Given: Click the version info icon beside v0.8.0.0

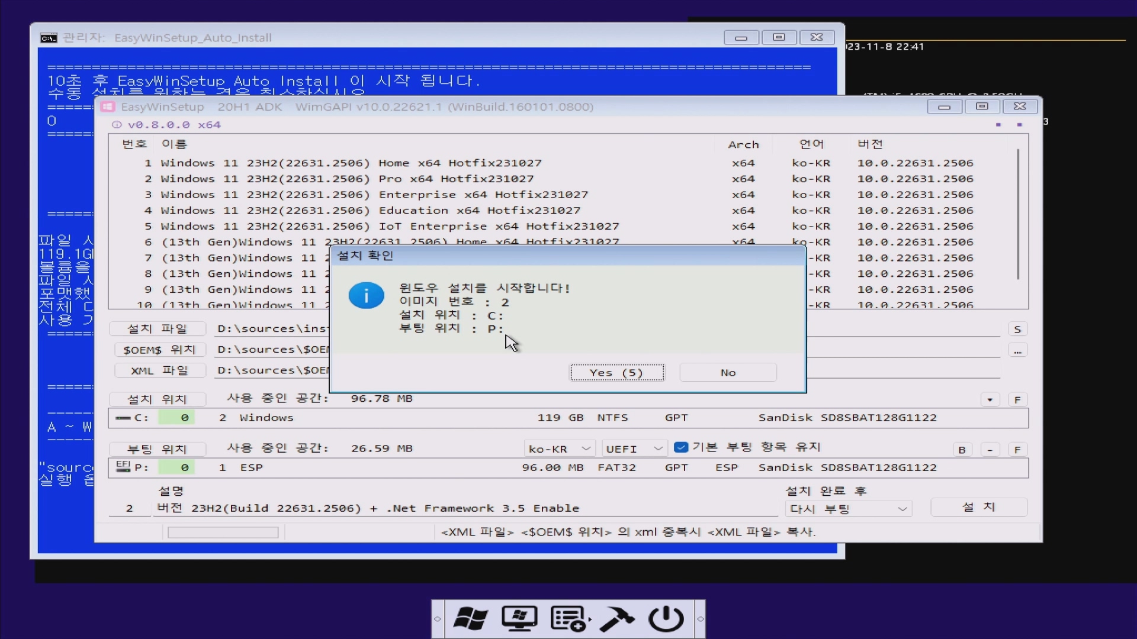Looking at the screenshot, I should click(117, 125).
